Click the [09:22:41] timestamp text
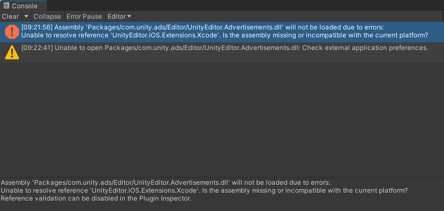 (x=37, y=48)
